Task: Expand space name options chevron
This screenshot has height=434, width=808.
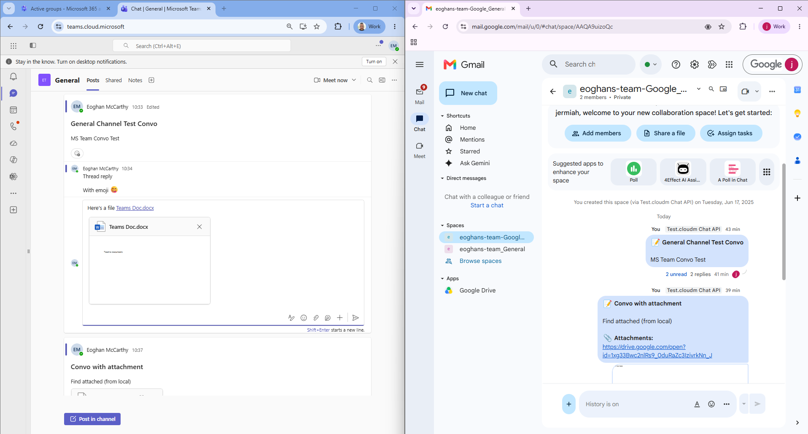Action: coord(699,89)
